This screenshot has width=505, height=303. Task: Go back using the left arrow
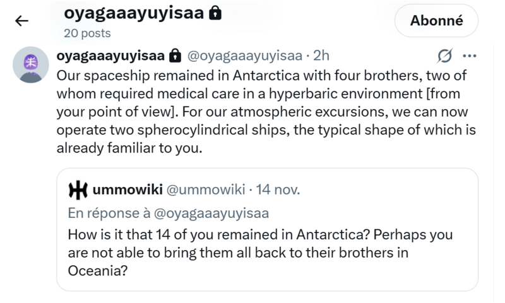click(21, 21)
